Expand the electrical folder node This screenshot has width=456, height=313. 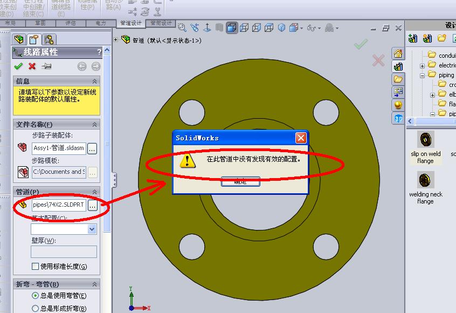coord(422,66)
